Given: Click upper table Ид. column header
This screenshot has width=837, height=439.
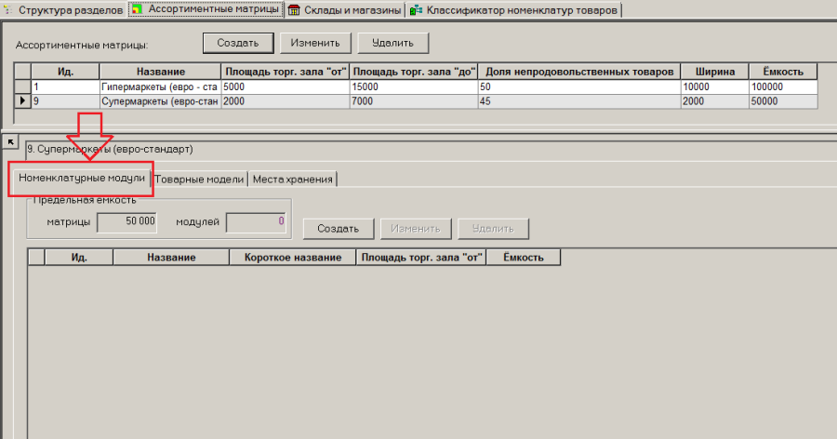Looking at the screenshot, I should pyautogui.click(x=65, y=72).
